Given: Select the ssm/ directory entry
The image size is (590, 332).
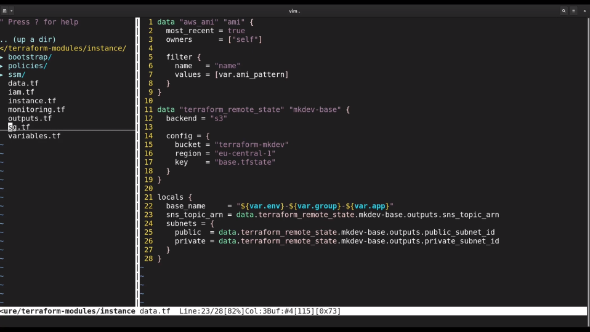Looking at the screenshot, I should [x=17, y=75].
